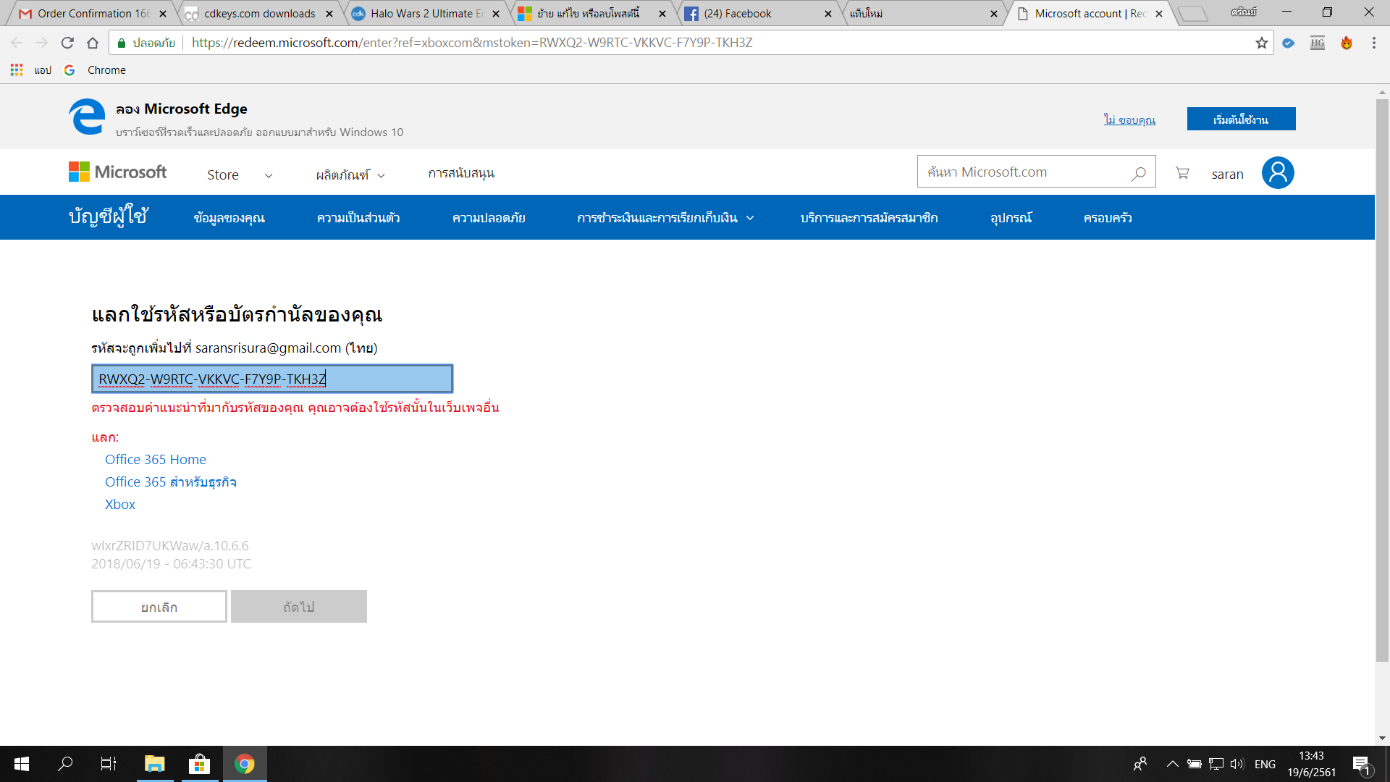Open the saran account profile avatar
1390x782 pixels.
1278,173
